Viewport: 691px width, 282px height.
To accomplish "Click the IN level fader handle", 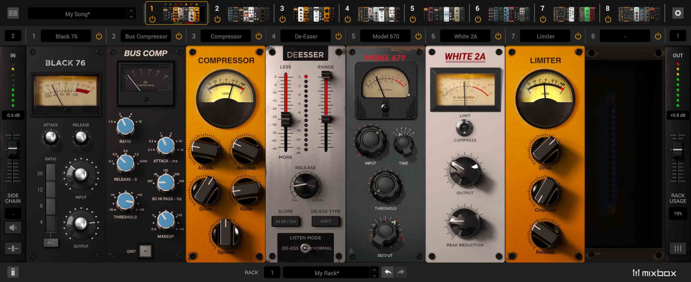I will pyautogui.click(x=13, y=148).
